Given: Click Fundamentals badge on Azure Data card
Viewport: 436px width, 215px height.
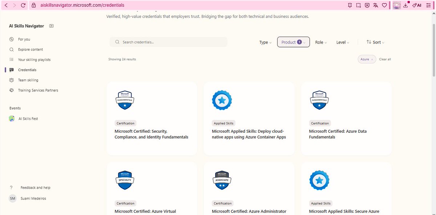Looking at the screenshot, I should [319, 100].
